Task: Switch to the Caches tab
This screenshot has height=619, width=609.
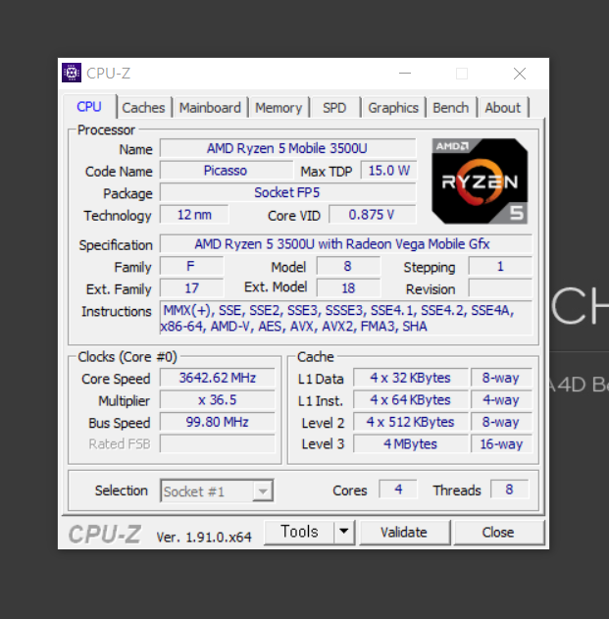Action: pyautogui.click(x=143, y=108)
